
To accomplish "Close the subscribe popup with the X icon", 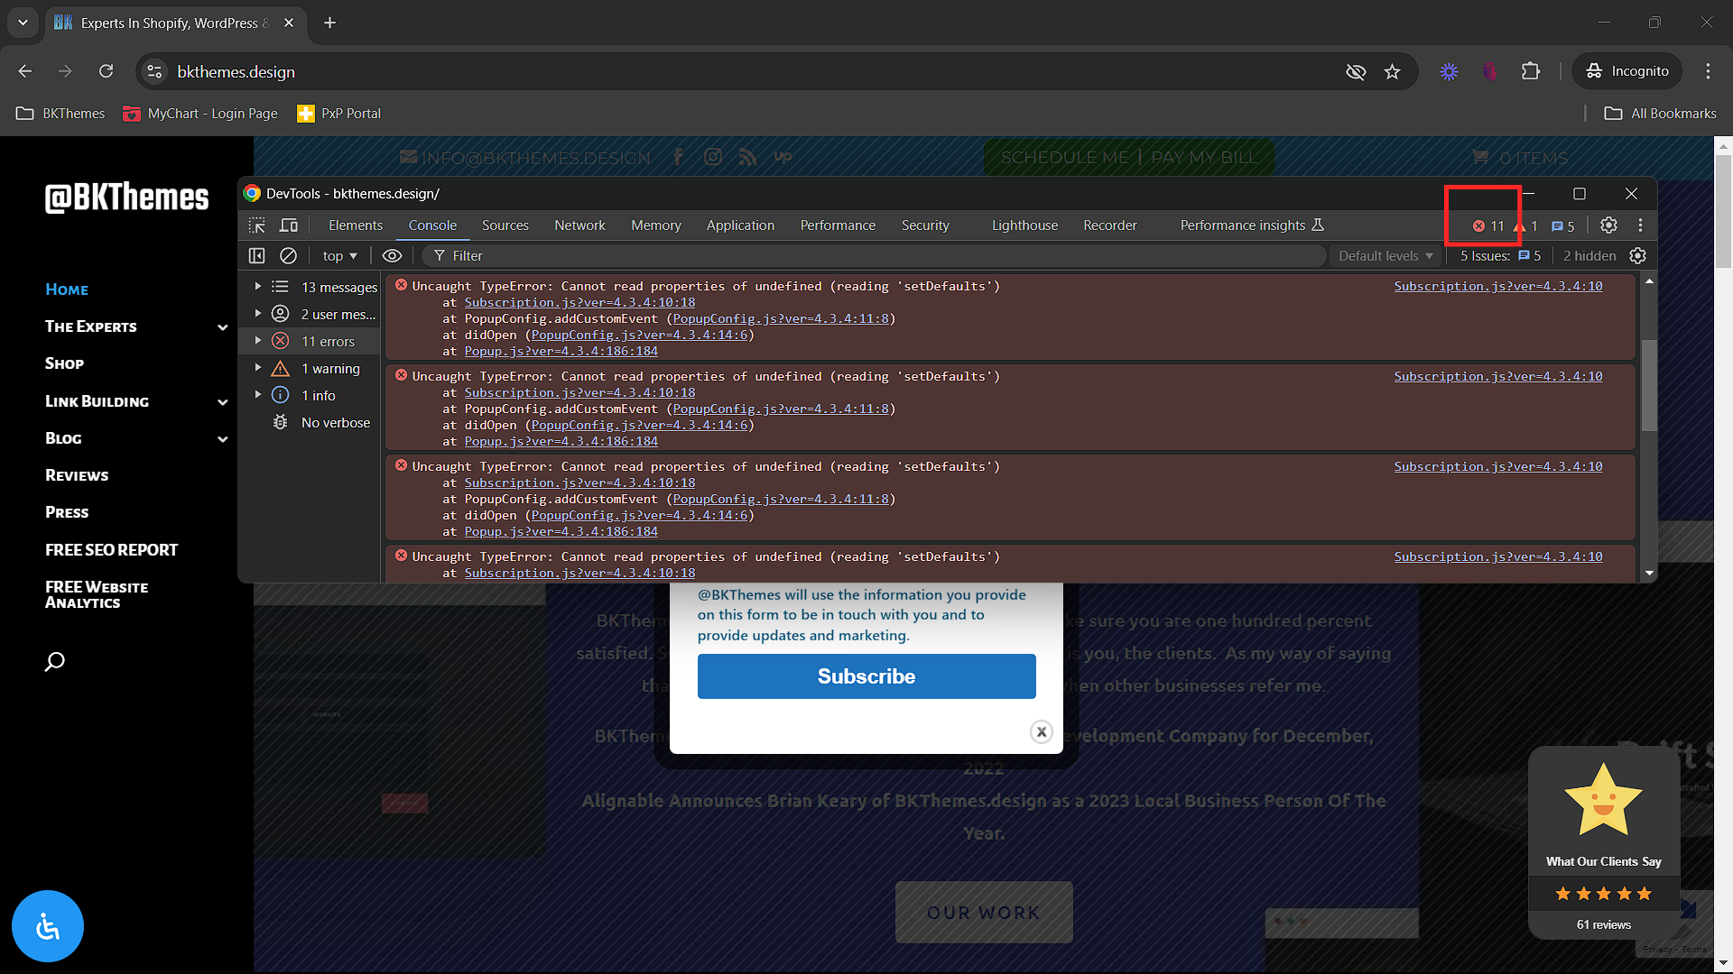I will coord(1042,732).
